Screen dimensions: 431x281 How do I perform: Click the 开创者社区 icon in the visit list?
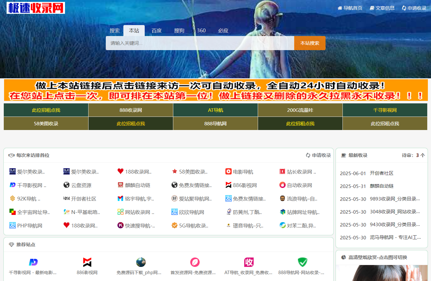point(67,198)
